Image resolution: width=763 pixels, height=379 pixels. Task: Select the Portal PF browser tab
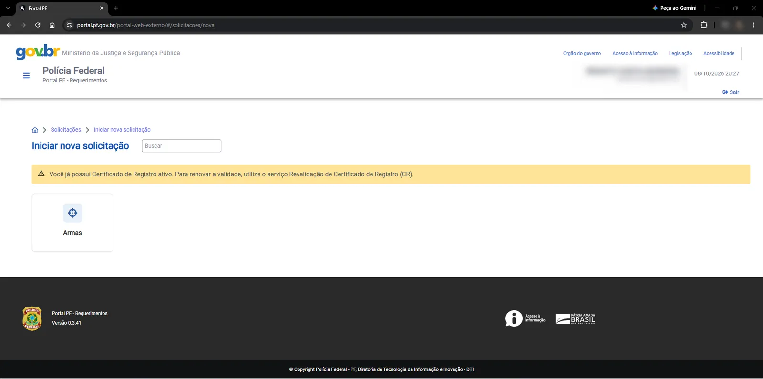62,8
